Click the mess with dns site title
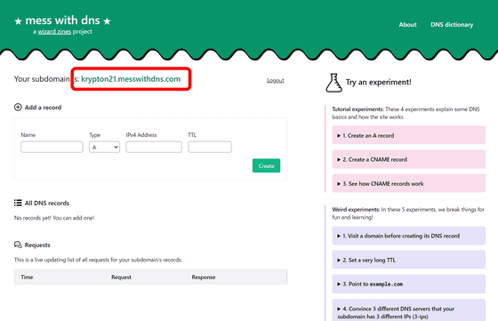Viewport: 498px width, 321px height. click(x=62, y=20)
